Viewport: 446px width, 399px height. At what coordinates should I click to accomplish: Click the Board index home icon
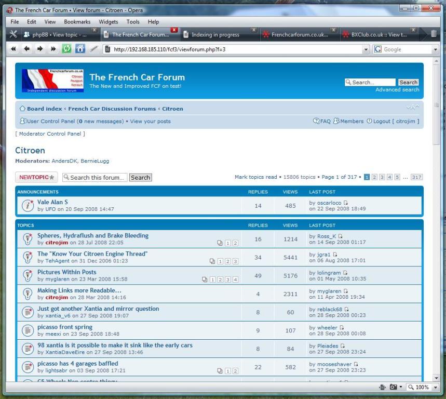(22, 109)
